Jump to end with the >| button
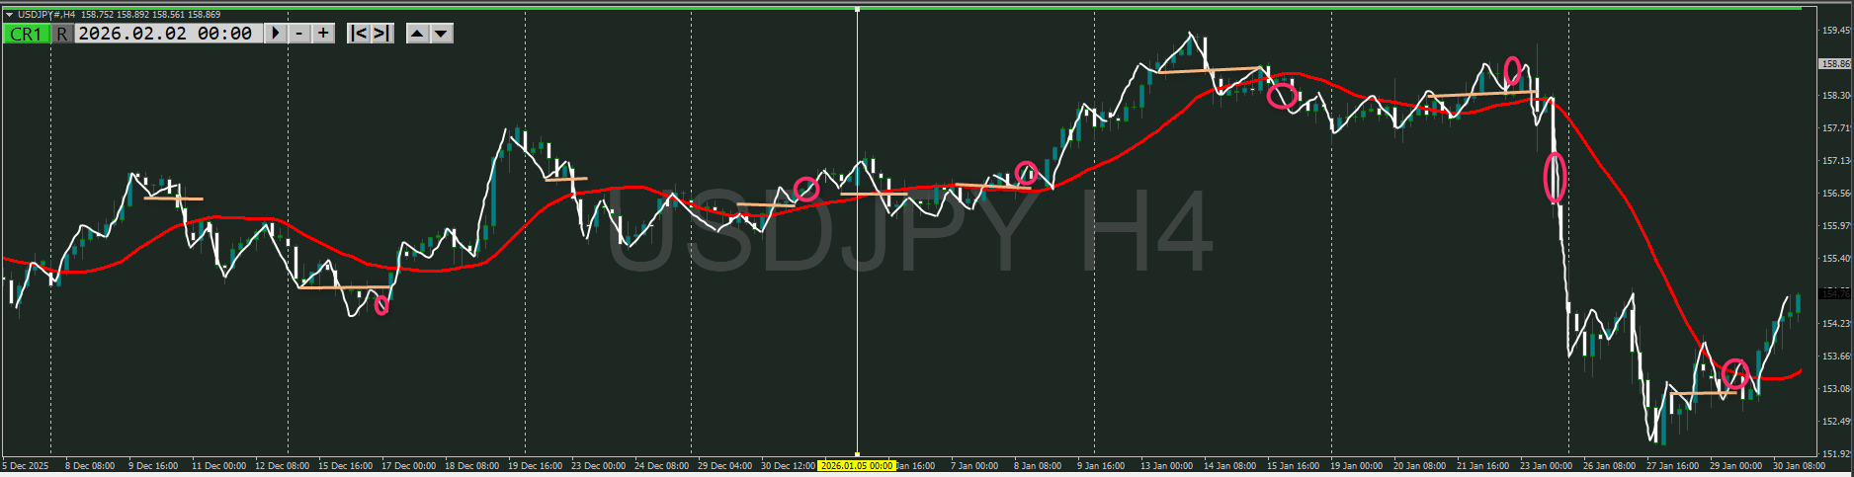The image size is (1854, 477). pos(381,34)
